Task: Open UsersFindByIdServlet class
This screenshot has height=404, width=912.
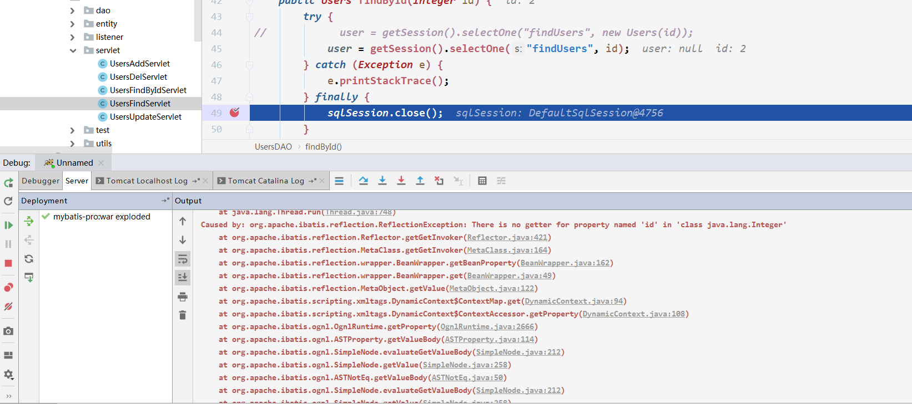Action: click(148, 90)
